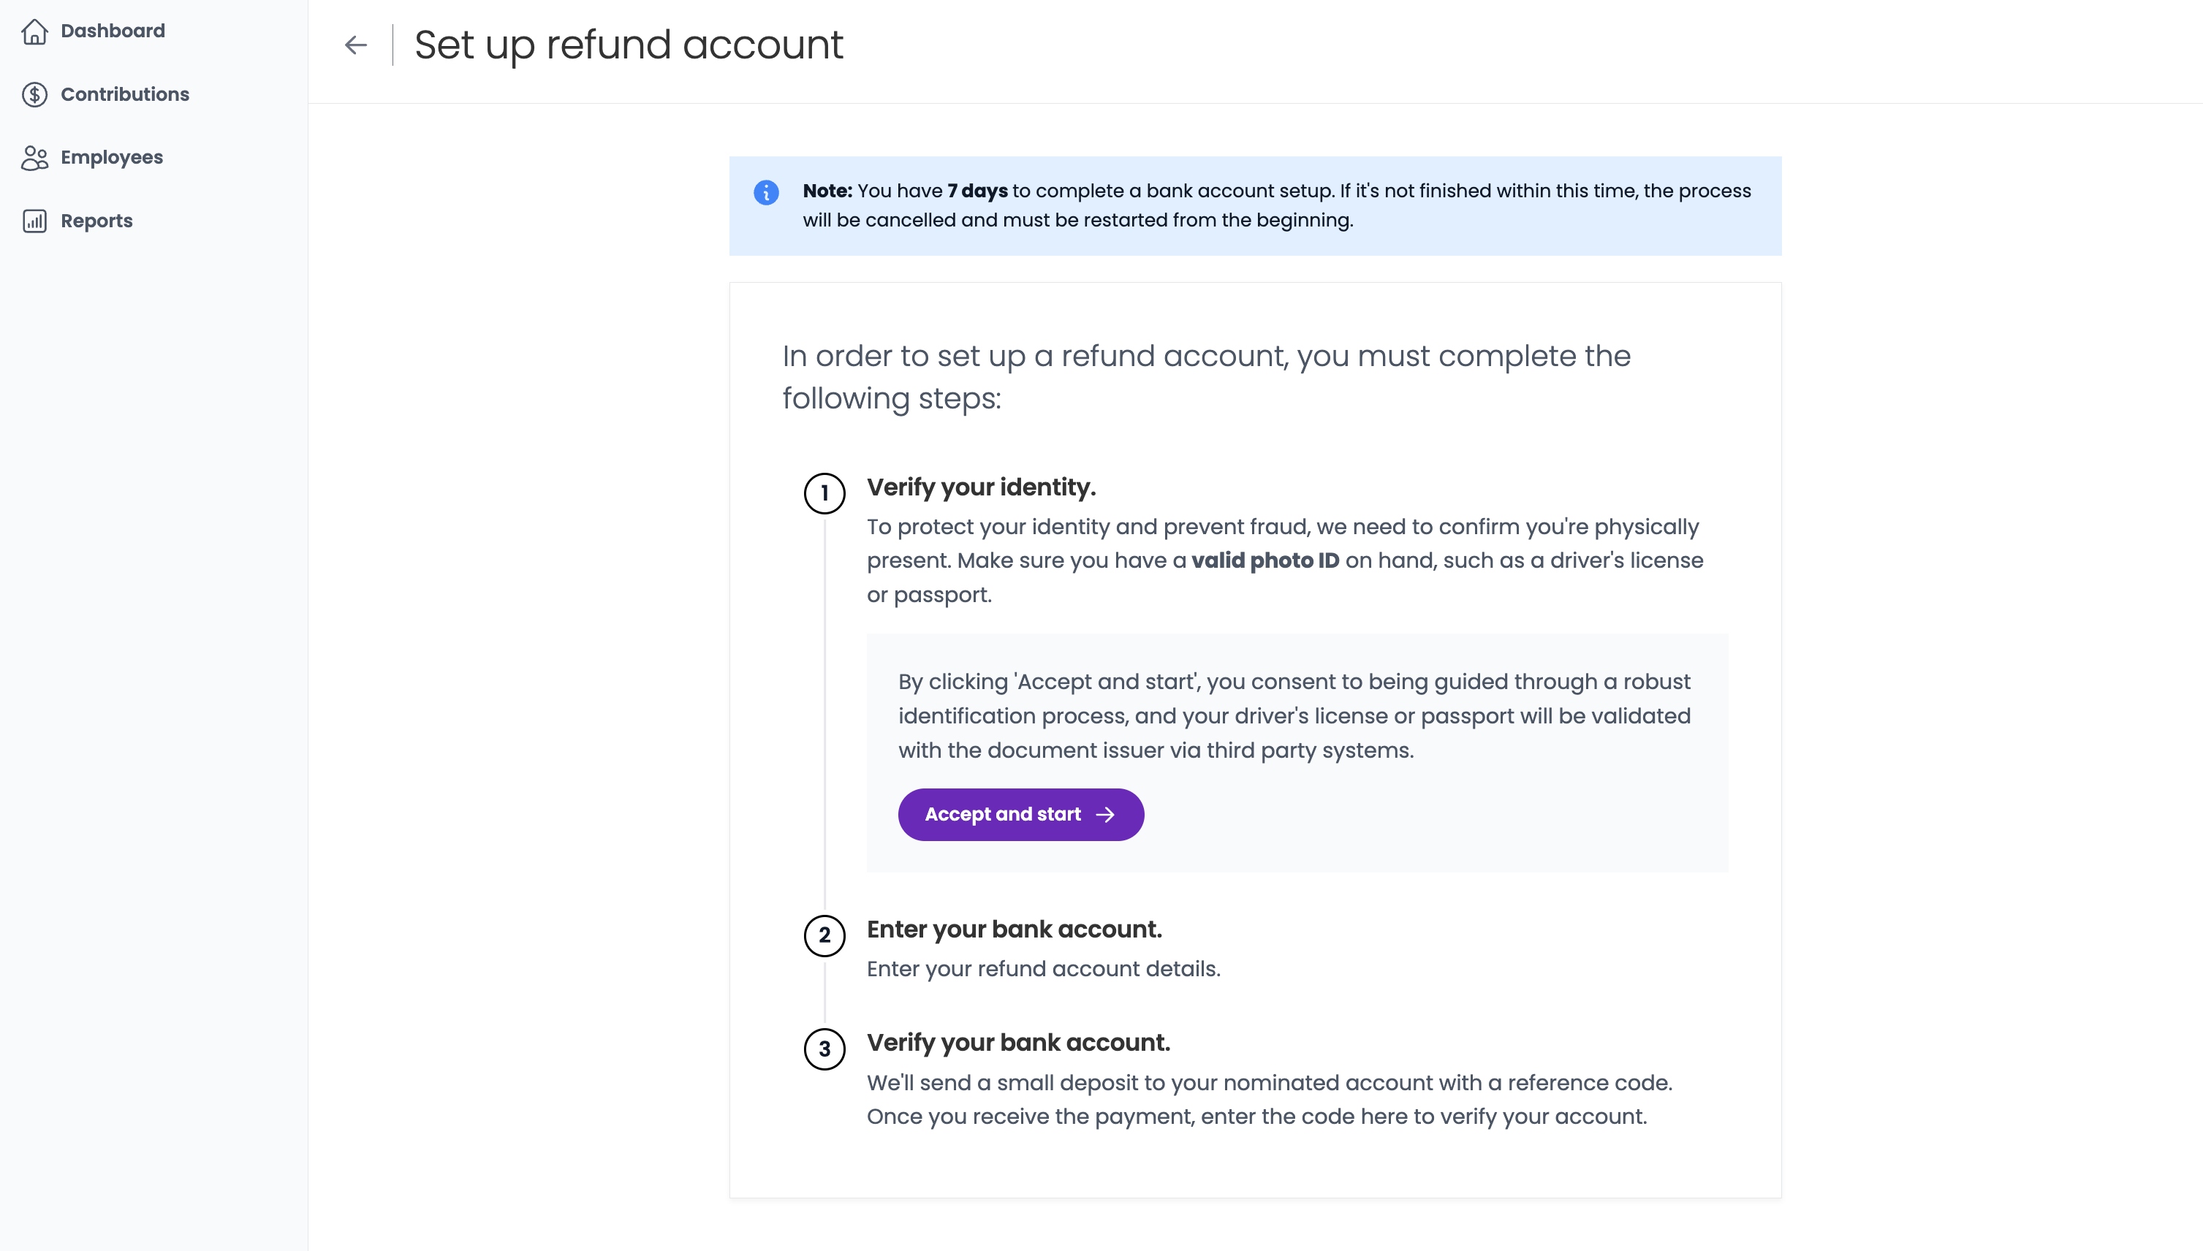Viewport: 2203px width, 1251px height.
Task: Click the 7 days note banner
Action: point(1254,206)
